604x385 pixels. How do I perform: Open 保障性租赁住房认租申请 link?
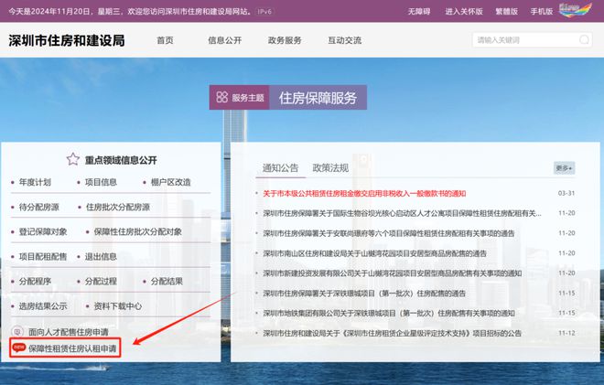point(72,348)
